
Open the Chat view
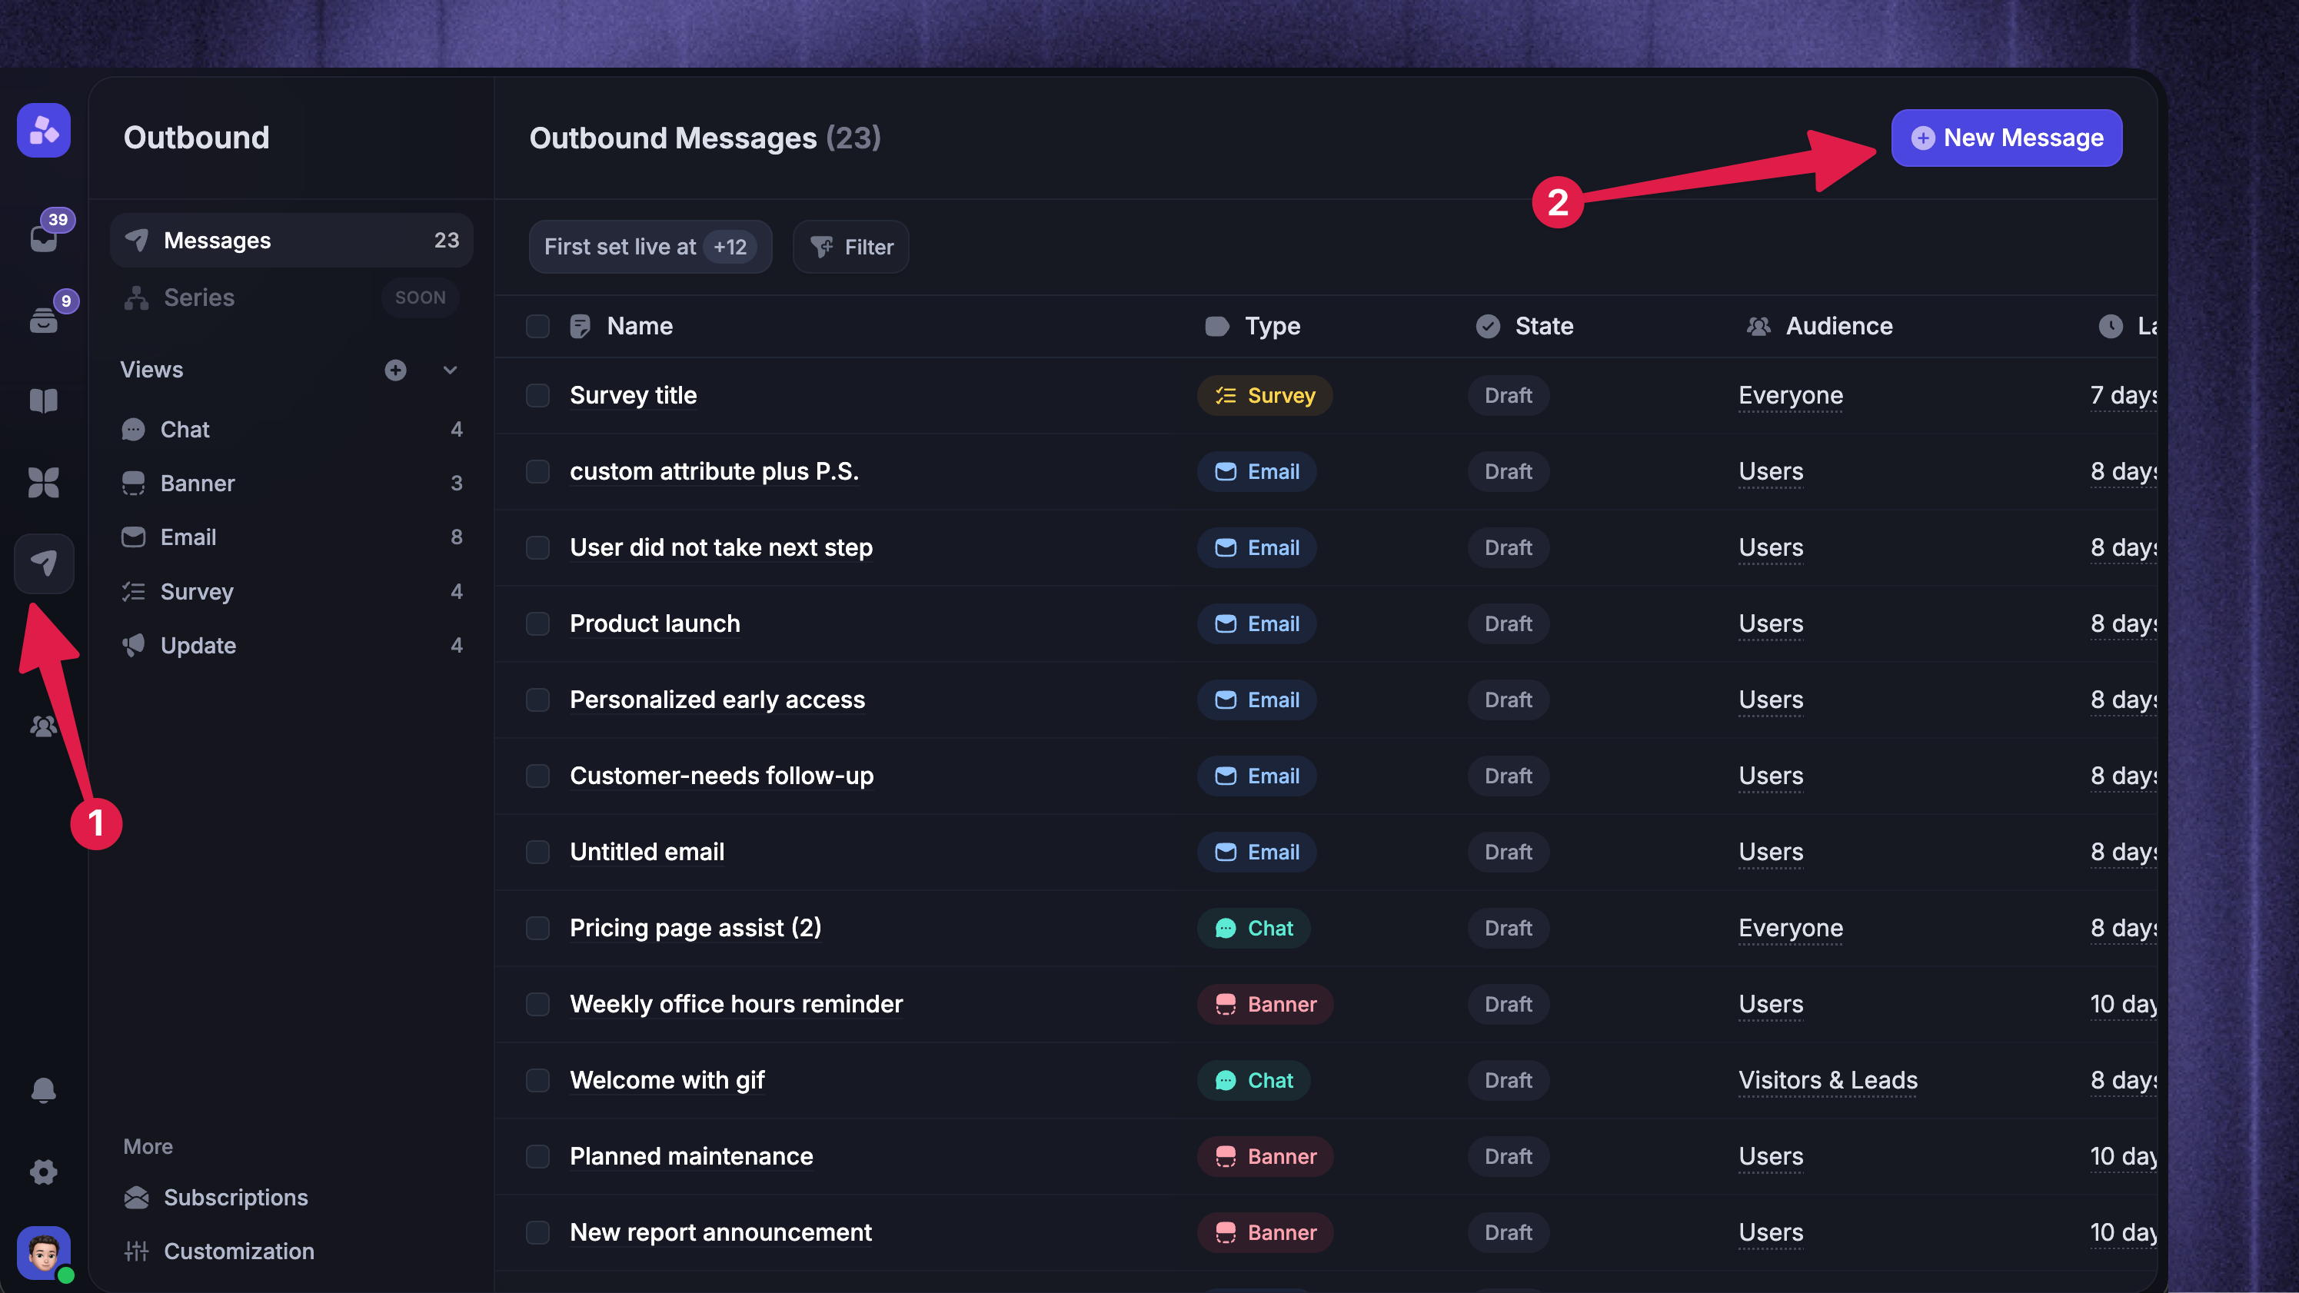point(291,429)
